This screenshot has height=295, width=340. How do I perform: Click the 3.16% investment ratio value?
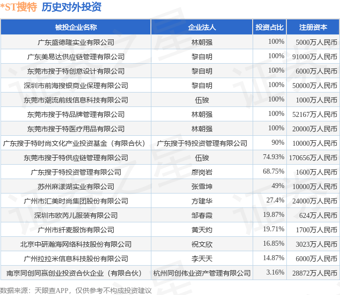coord(275,272)
